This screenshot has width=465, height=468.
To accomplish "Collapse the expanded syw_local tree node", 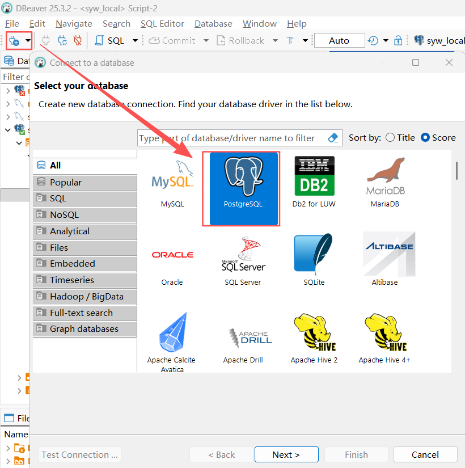I will tap(8, 130).
